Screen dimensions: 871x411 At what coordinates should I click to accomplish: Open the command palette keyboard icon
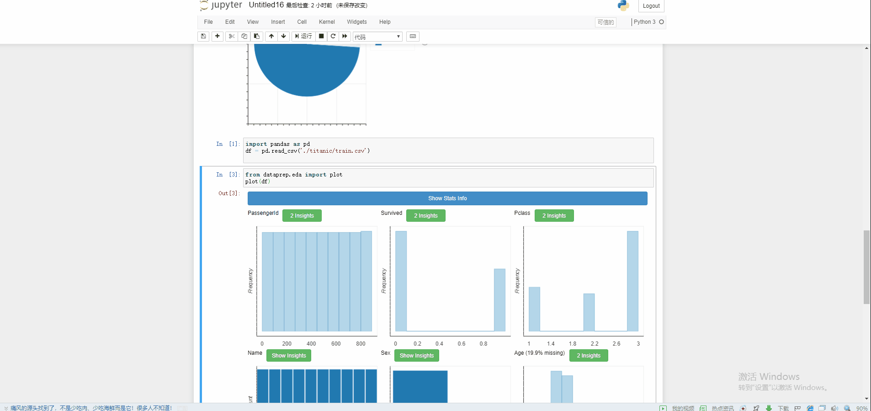tap(413, 37)
